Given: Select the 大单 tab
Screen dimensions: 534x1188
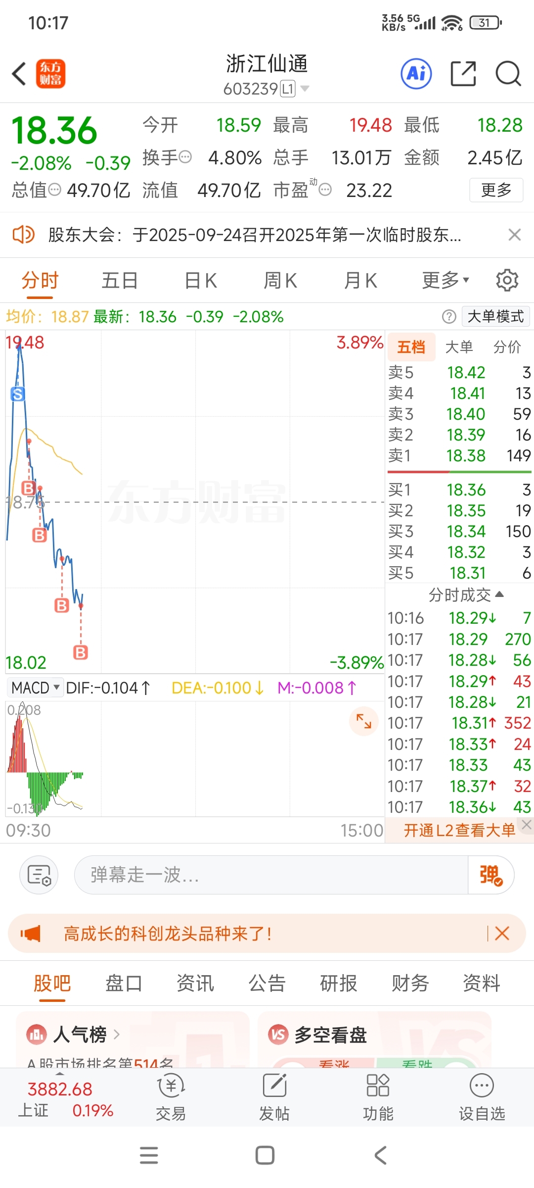Looking at the screenshot, I should [x=459, y=346].
